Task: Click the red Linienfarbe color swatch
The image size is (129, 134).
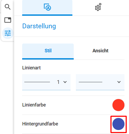Action: click(x=118, y=105)
